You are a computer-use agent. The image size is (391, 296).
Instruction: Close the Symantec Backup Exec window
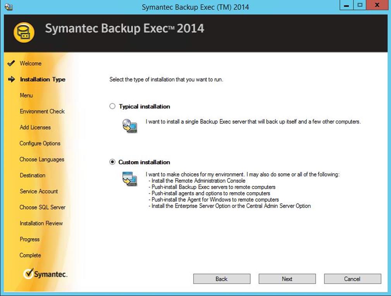pos(377,5)
